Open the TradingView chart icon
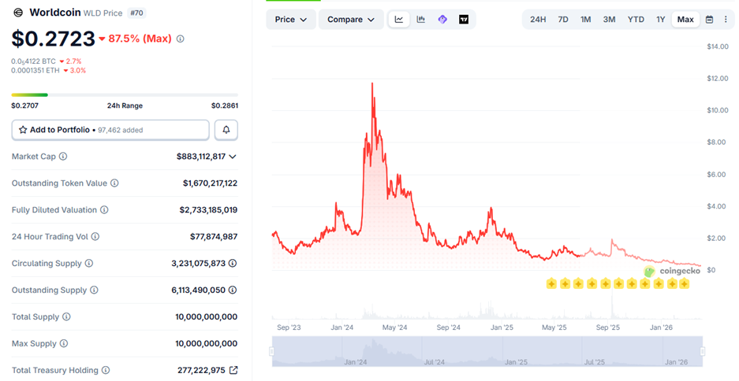The width and height of the screenshot is (739, 381). coord(464,20)
